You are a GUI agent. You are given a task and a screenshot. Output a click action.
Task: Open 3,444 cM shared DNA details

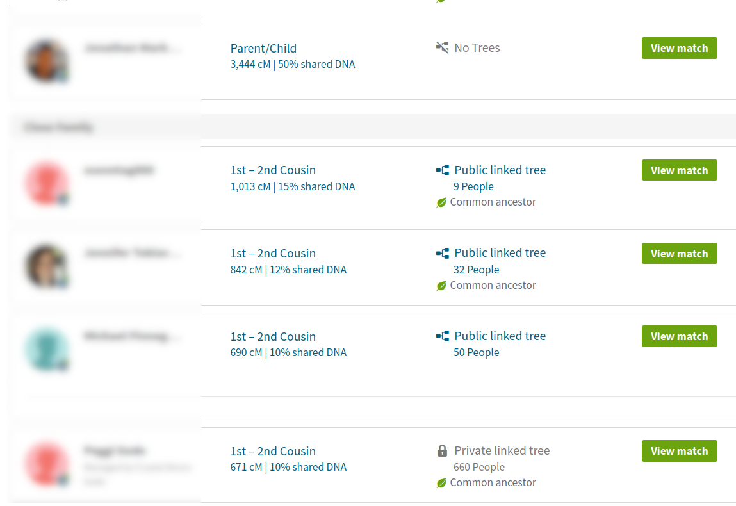(292, 65)
